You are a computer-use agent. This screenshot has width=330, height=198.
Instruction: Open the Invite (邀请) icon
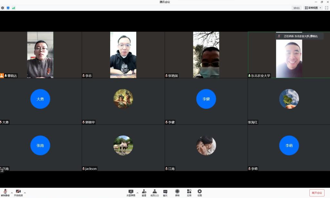[144, 192]
